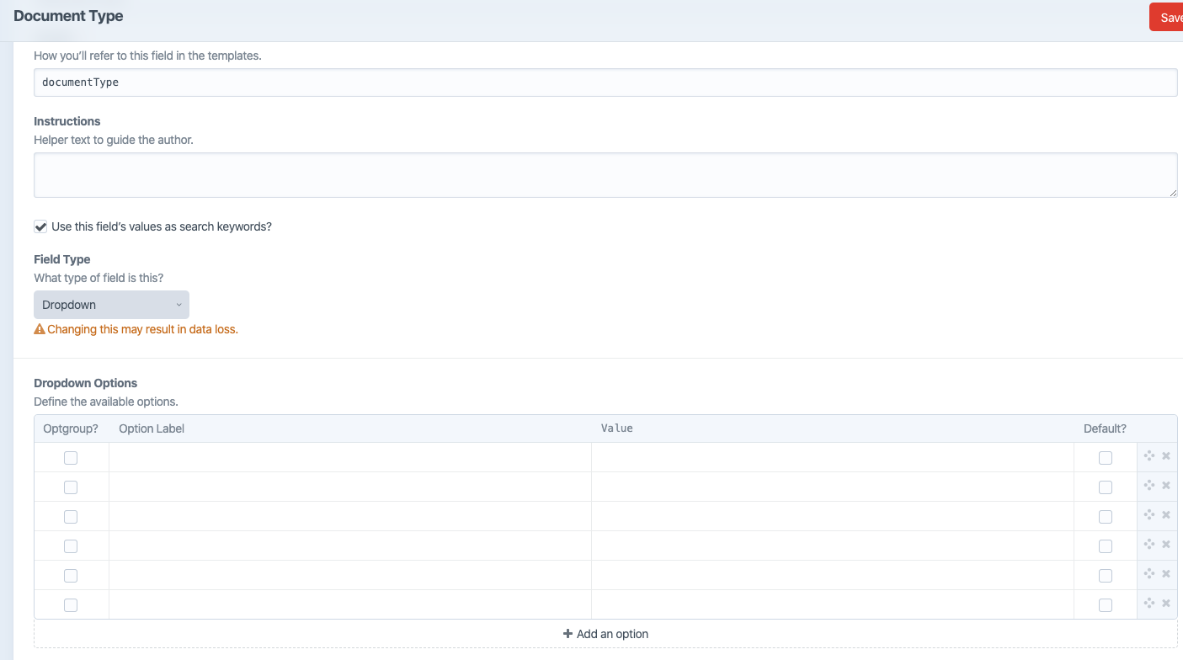Delete the first dropdown option row
This screenshot has width=1183, height=660.
(x=1166, y=455)
